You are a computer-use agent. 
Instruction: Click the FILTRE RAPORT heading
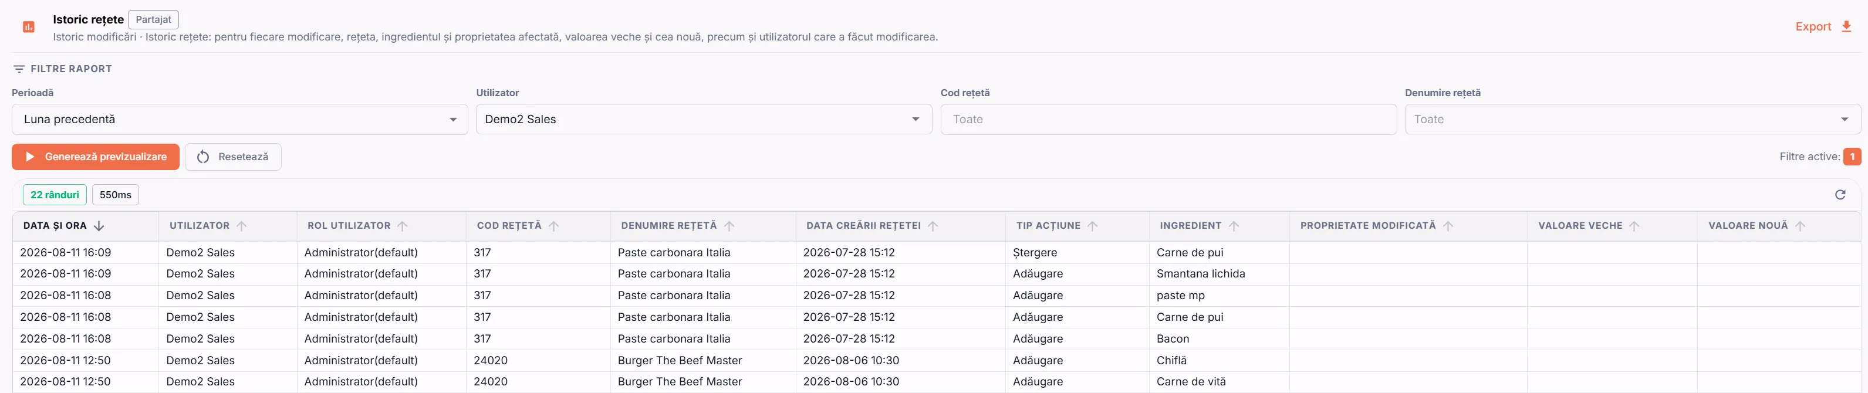[x=71, y=69]
